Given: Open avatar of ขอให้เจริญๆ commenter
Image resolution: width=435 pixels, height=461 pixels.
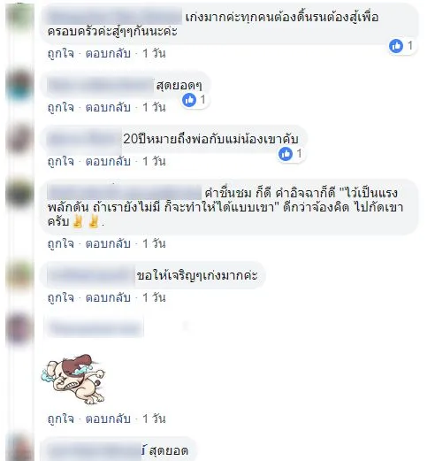Looking at the screenshot, I should click(20, 275).
